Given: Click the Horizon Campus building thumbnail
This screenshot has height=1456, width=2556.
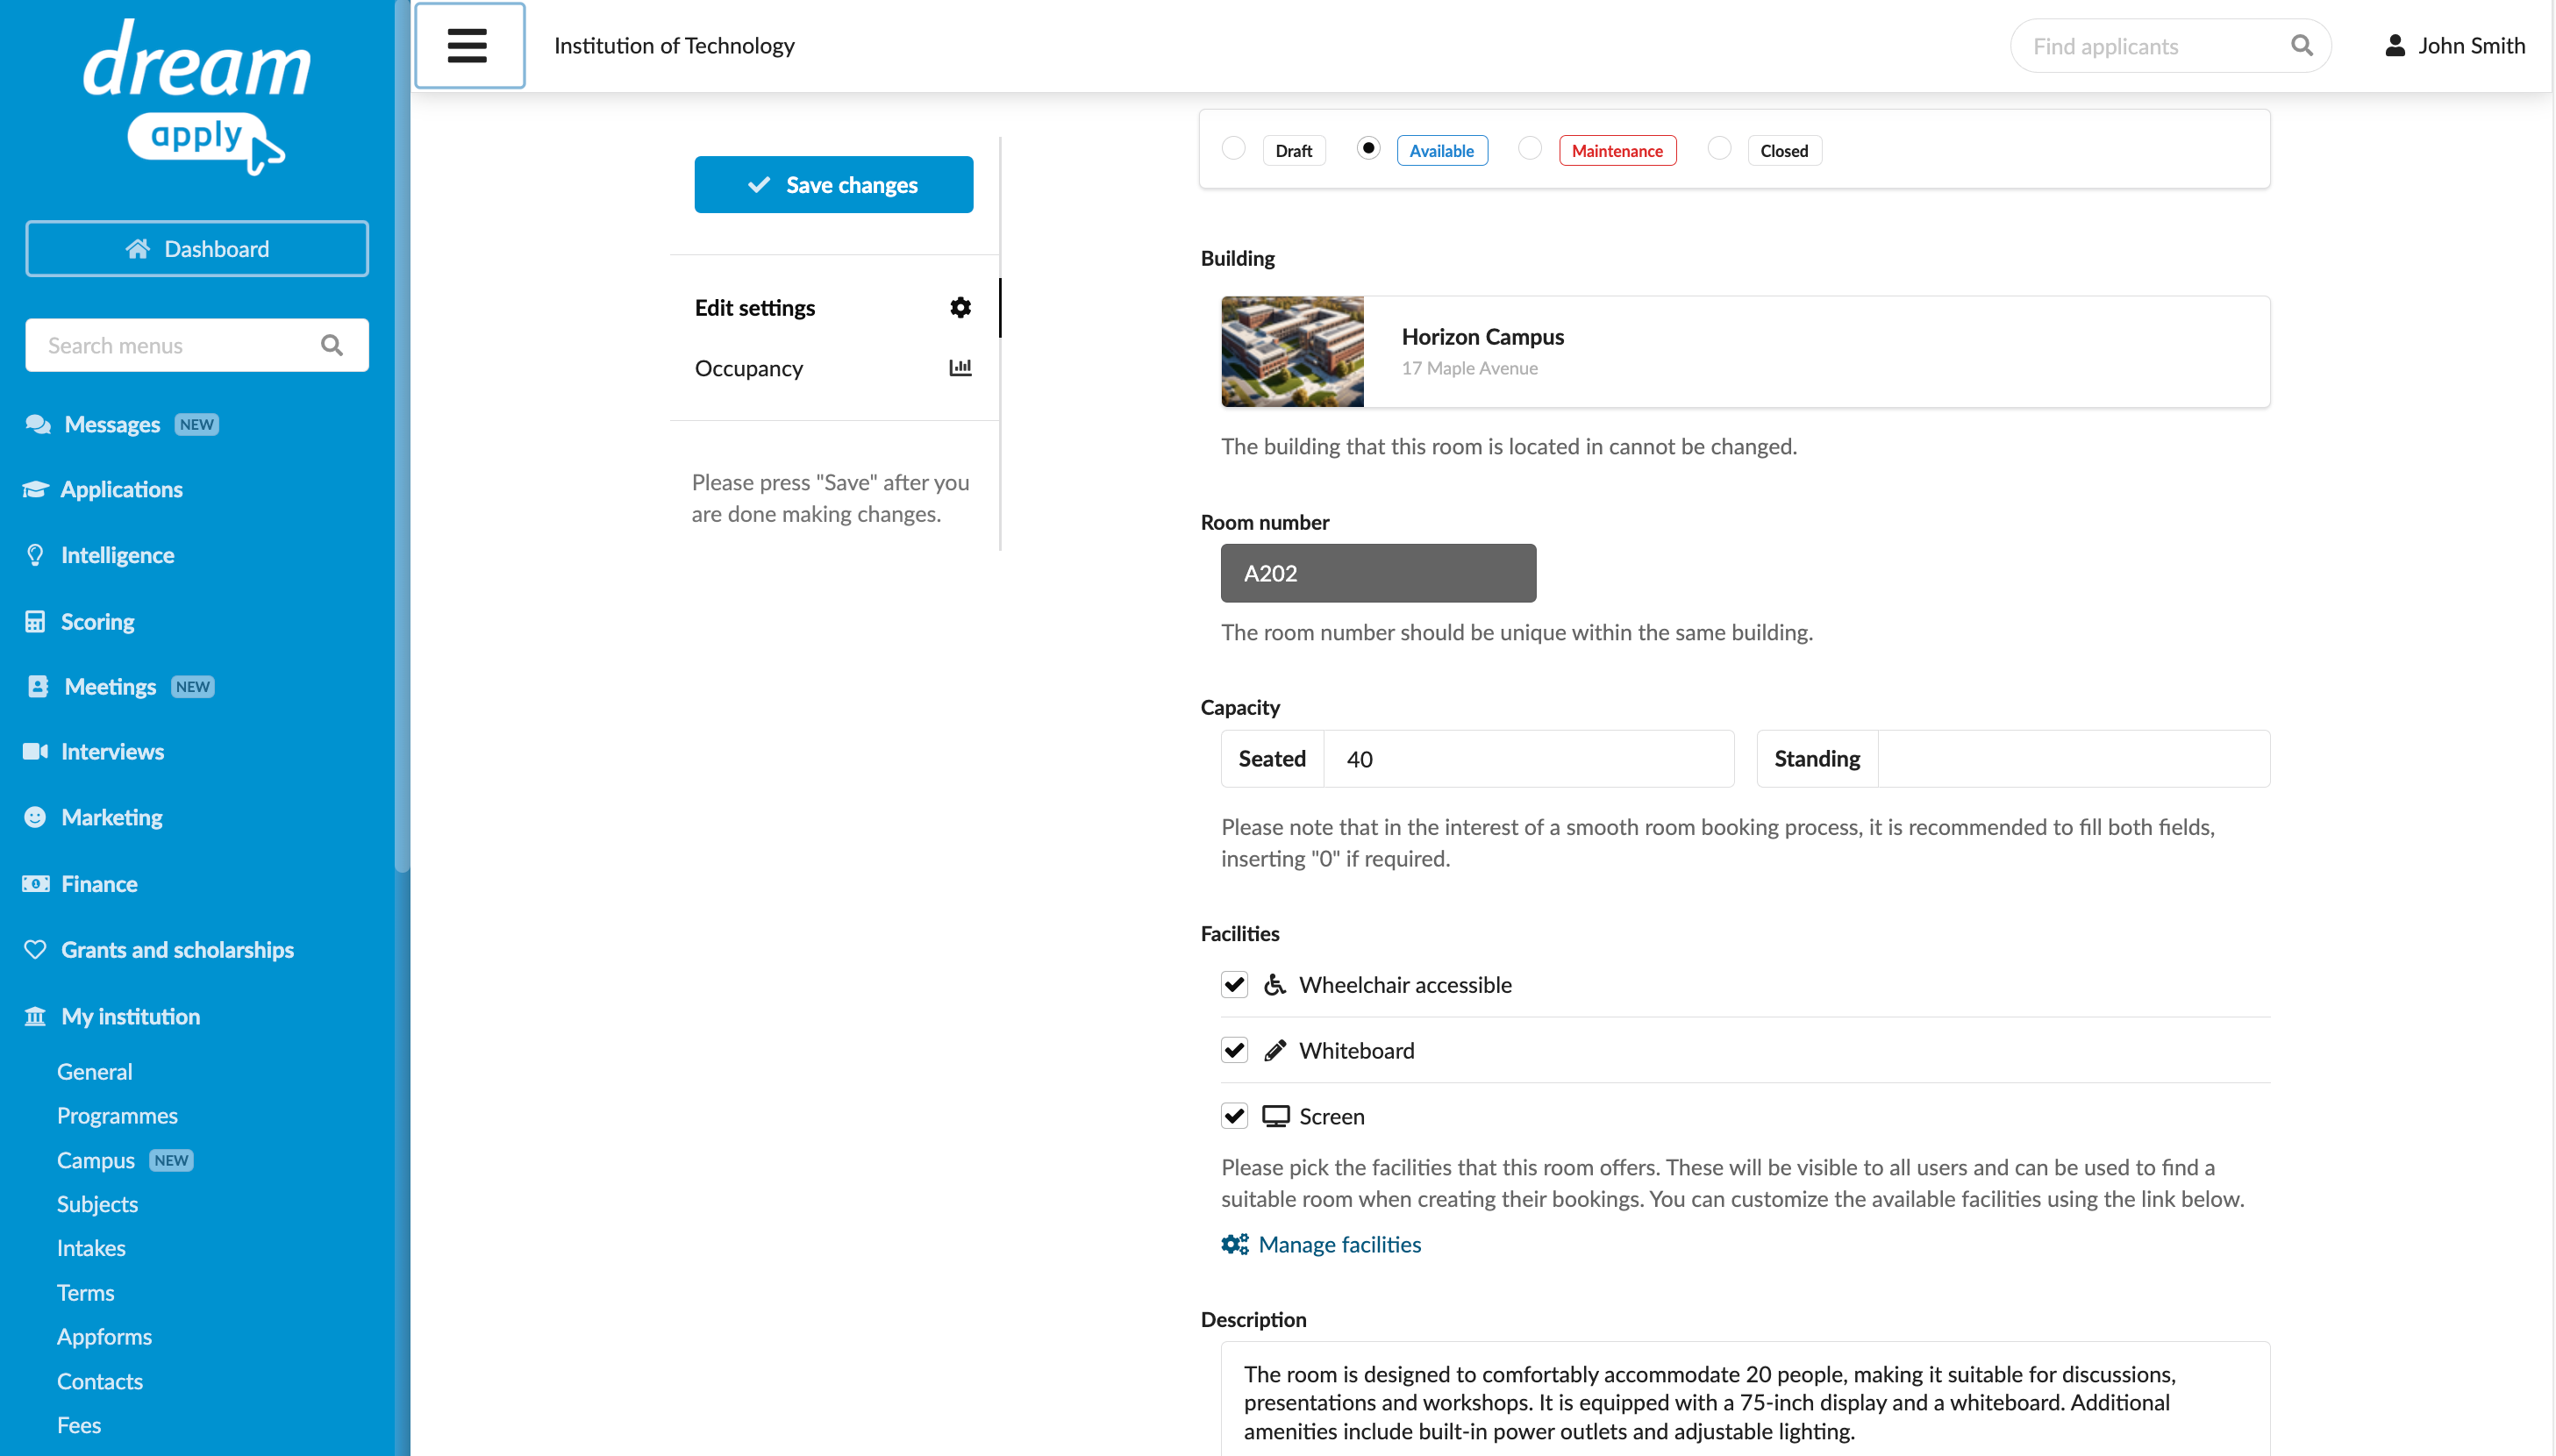Looking at the screenshot, I should 1292,352.
